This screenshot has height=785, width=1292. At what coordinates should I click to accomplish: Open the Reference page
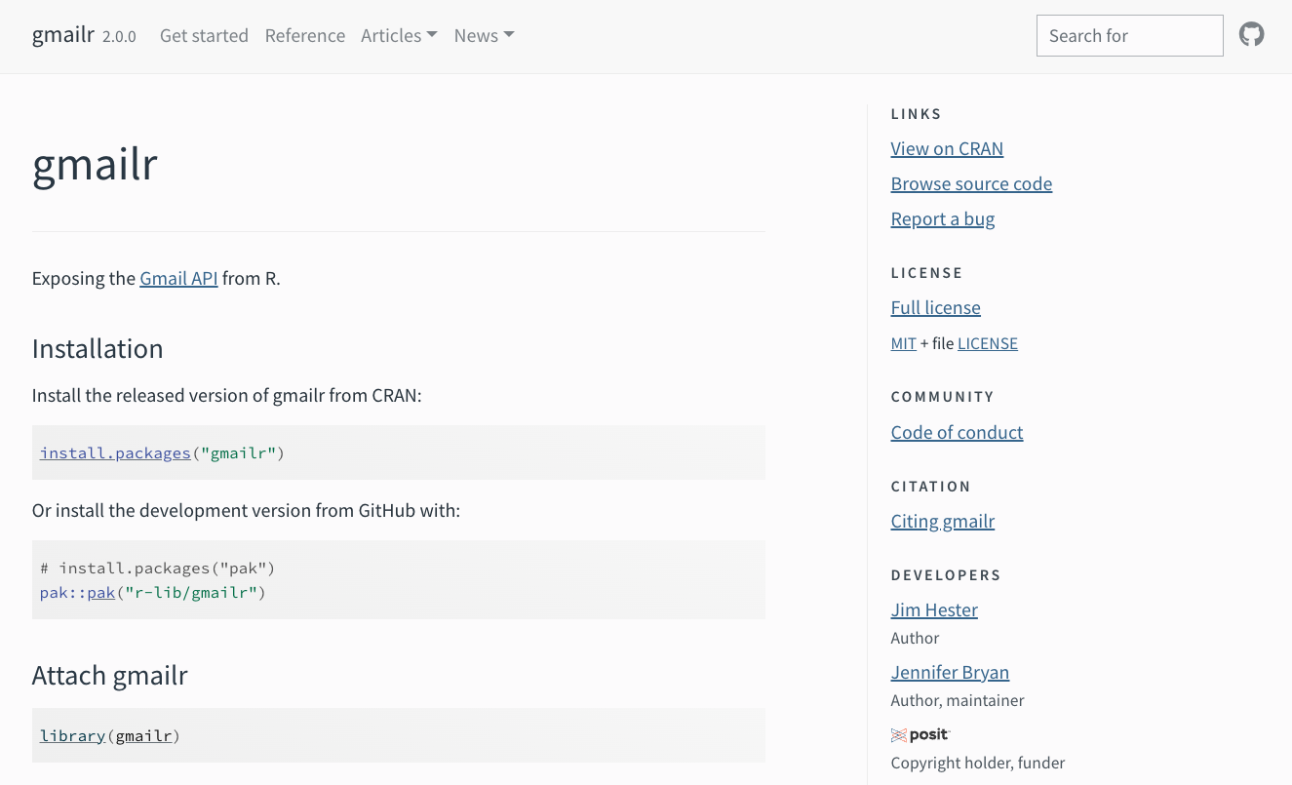coord(304,36)
